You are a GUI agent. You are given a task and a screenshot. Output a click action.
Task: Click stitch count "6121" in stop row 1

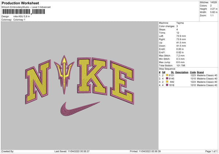pyautogui.click(x=172, y=75)
